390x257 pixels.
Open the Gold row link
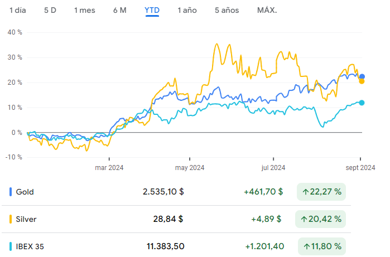pos(25,192)
